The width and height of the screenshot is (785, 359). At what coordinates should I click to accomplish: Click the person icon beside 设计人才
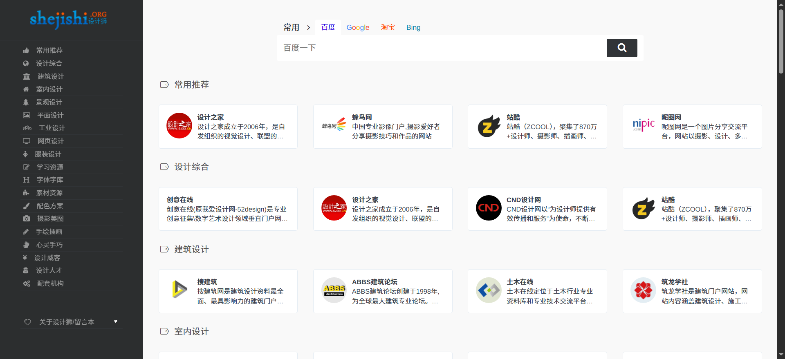(x=26, y=270)
